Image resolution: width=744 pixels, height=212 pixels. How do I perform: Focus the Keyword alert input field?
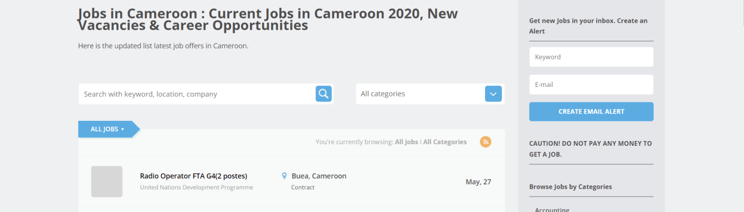(x=591, y=57)
